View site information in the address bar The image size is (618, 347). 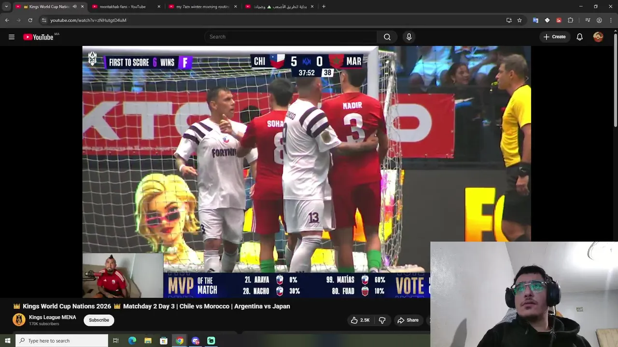pyautogui.click(x=44, y=20)
